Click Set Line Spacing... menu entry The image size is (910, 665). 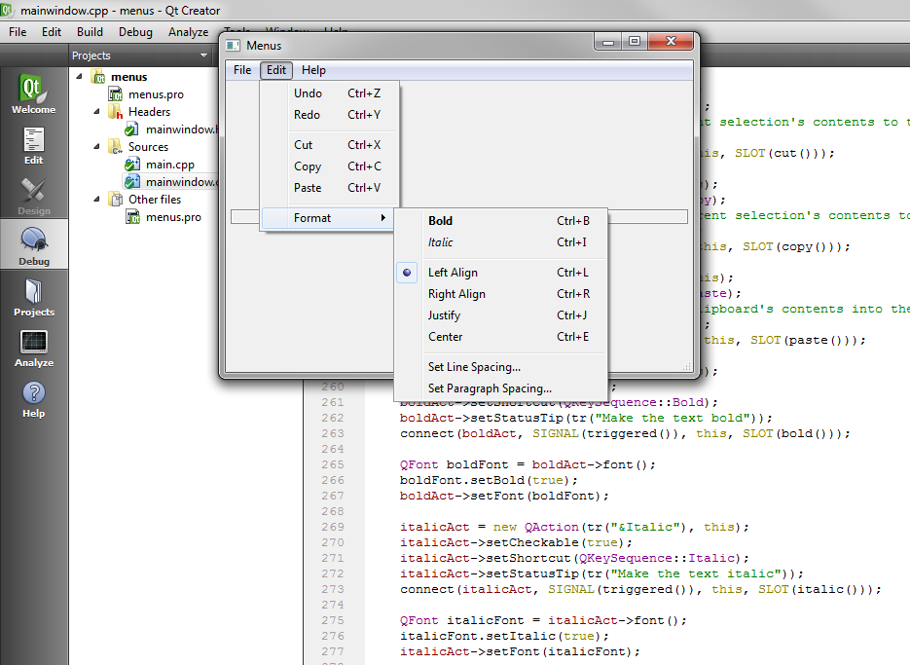pos(474,367)
